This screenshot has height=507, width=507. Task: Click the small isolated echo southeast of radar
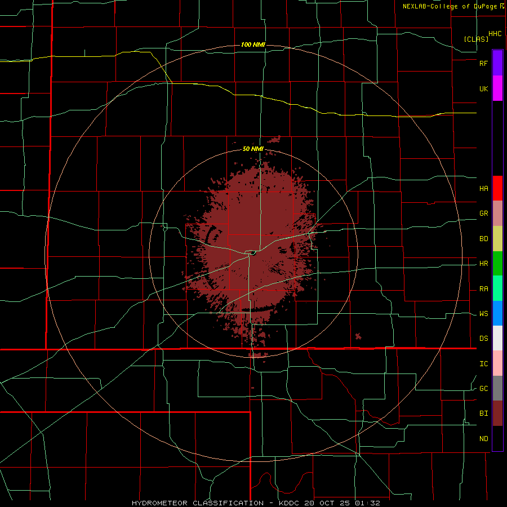tap(358, 336)
